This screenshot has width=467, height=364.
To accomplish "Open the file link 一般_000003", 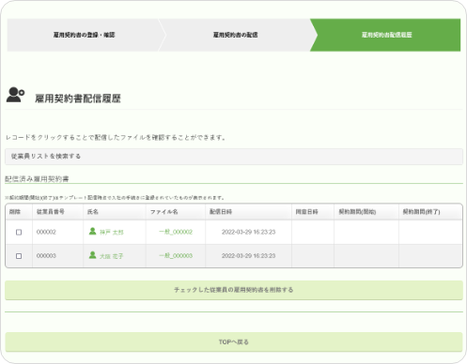I will pos(176,255).
